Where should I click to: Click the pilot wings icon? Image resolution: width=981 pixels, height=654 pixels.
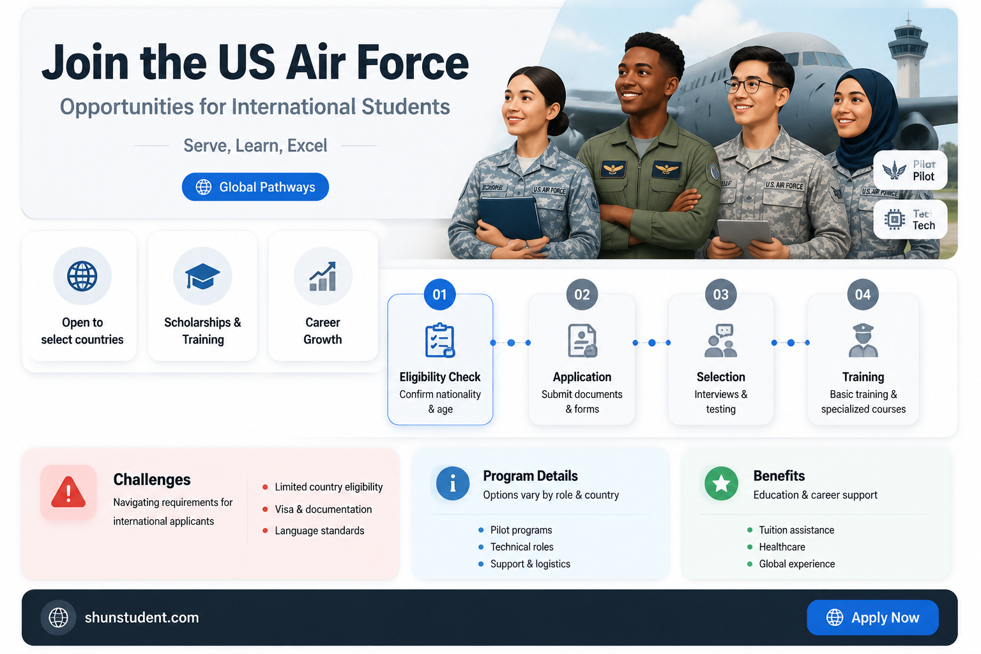coord(894,171)
